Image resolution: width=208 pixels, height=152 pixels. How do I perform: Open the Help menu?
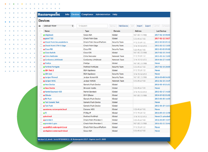[115, 14]
